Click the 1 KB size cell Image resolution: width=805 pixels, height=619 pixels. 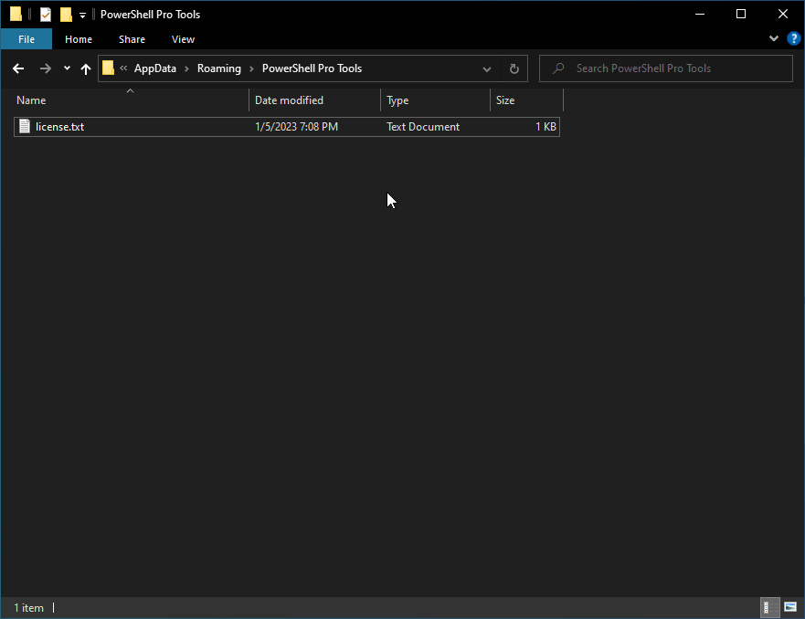545,127
